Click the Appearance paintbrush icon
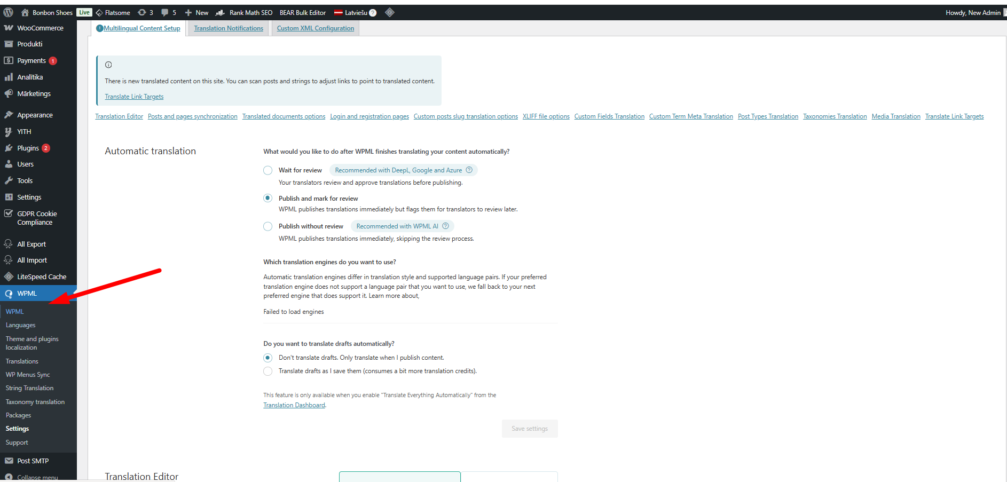This screenshot has height=482, width=1007. [9, 115]
